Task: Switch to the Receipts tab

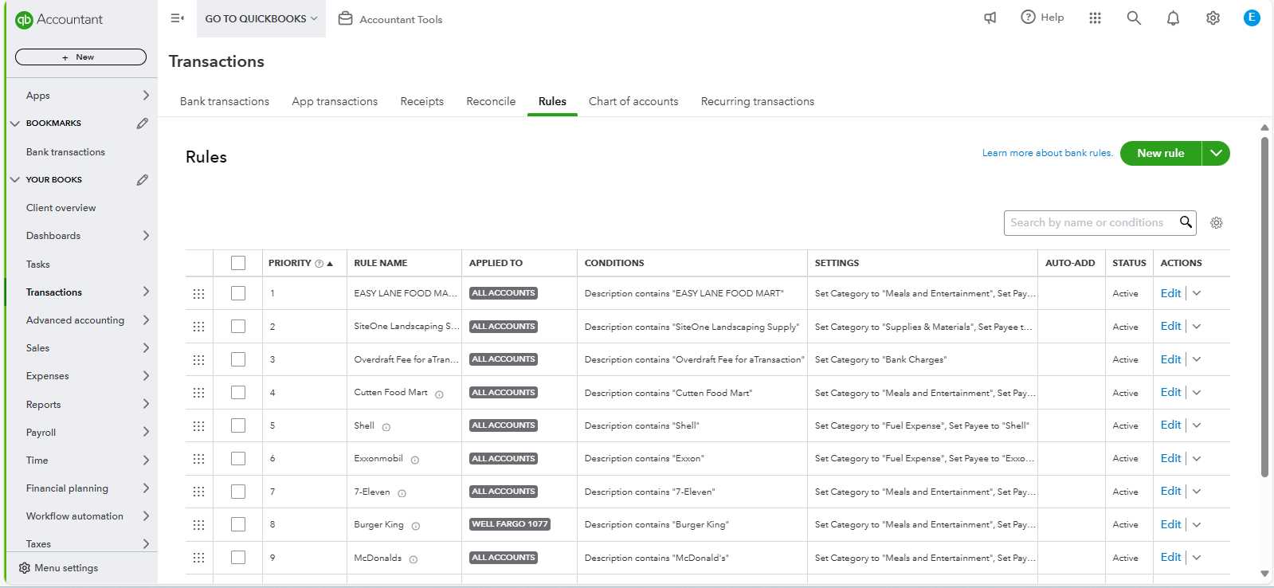Action: tap(422, 101)
